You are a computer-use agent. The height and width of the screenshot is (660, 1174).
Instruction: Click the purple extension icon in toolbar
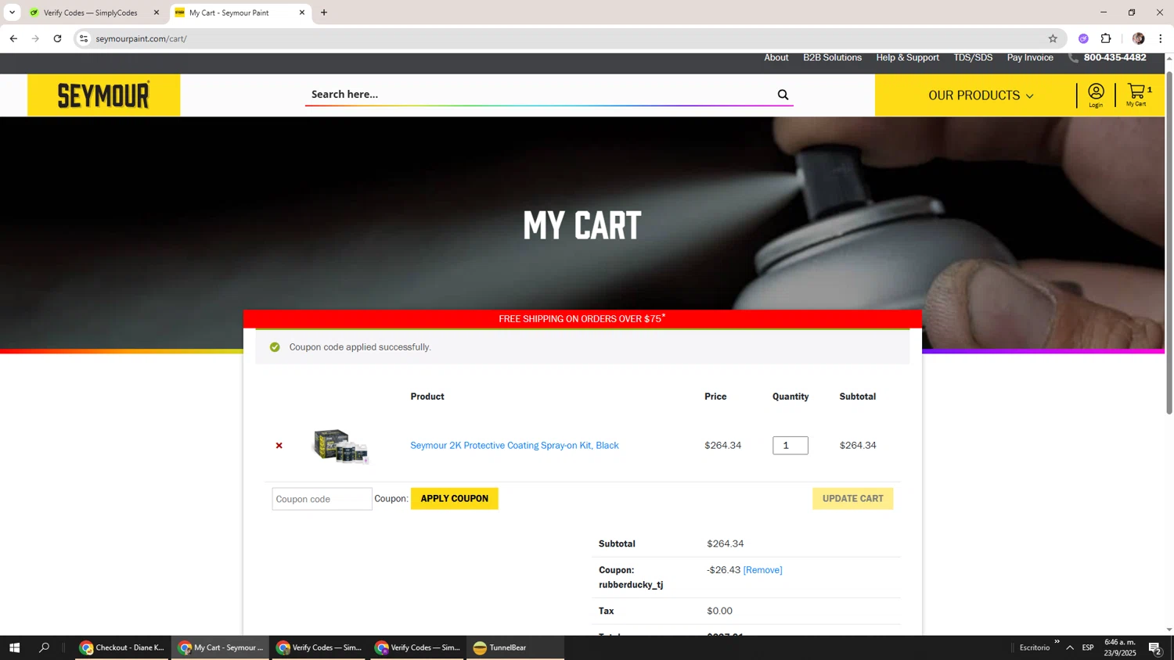(x=1083, y=38)
